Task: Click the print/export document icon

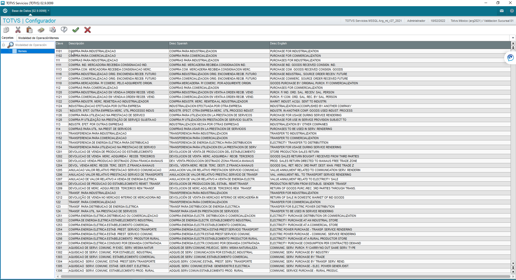Action: click(53, 30)
